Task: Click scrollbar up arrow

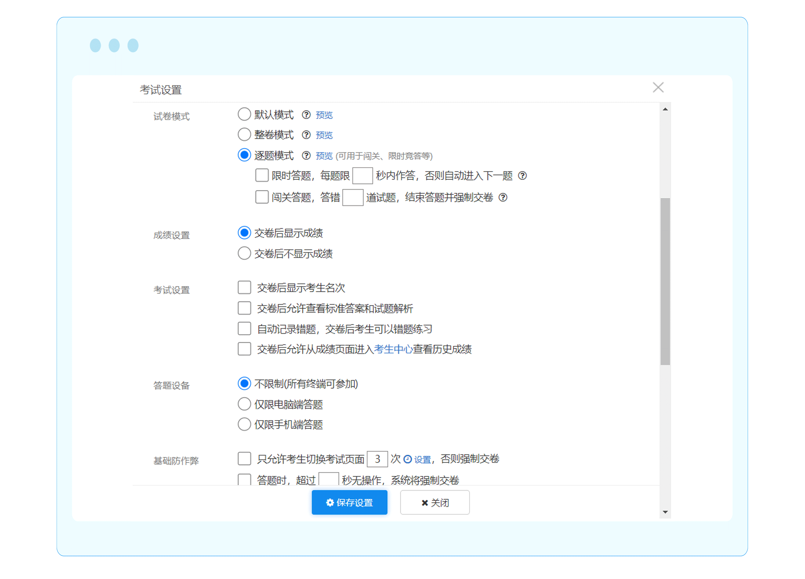Action: 665,109
